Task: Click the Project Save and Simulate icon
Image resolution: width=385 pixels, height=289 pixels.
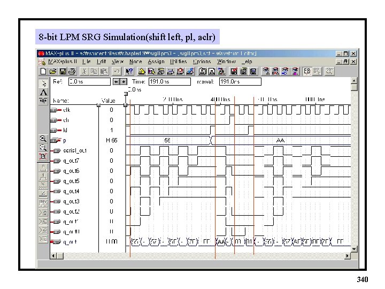Action: click(x=253, y=71)
